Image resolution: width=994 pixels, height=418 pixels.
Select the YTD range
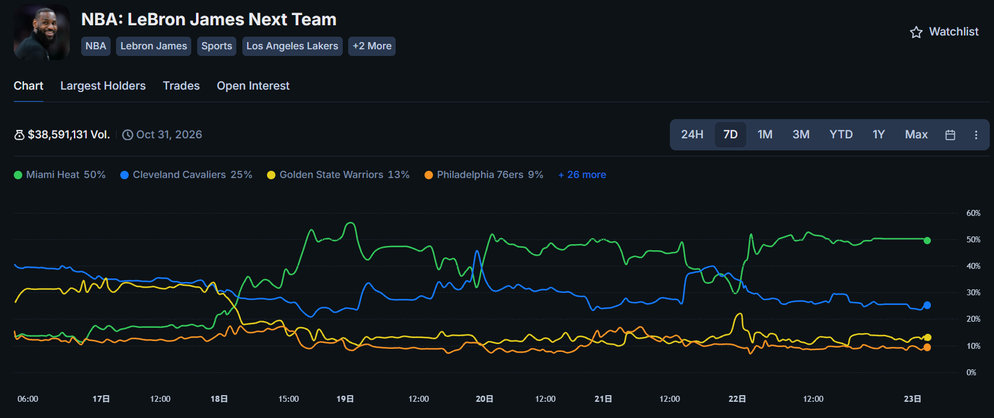tap(841, 135)
